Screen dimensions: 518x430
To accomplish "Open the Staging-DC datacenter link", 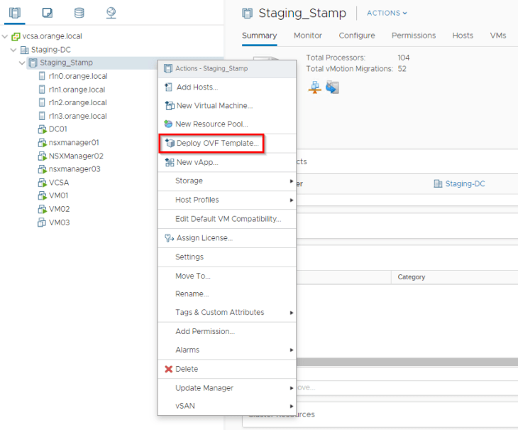I will click(x=465, y=183).
